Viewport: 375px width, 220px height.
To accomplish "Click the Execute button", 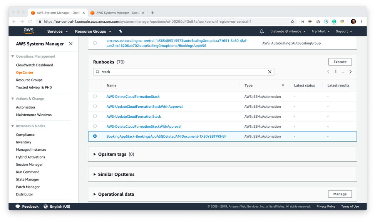I will 340,62.
